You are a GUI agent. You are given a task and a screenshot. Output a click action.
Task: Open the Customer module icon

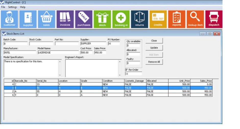9,19
